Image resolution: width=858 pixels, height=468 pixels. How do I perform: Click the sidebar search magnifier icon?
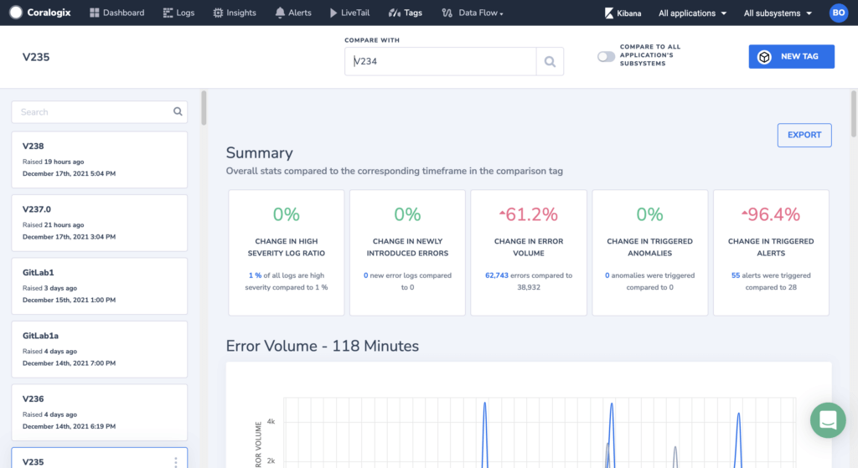click(x=178, y=111)
